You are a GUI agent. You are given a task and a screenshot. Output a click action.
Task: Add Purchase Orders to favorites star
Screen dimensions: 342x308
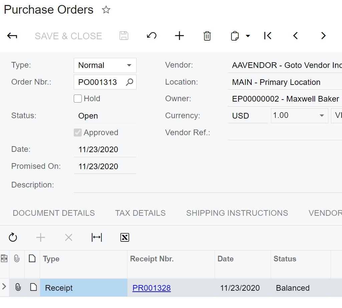coord(106,10)
